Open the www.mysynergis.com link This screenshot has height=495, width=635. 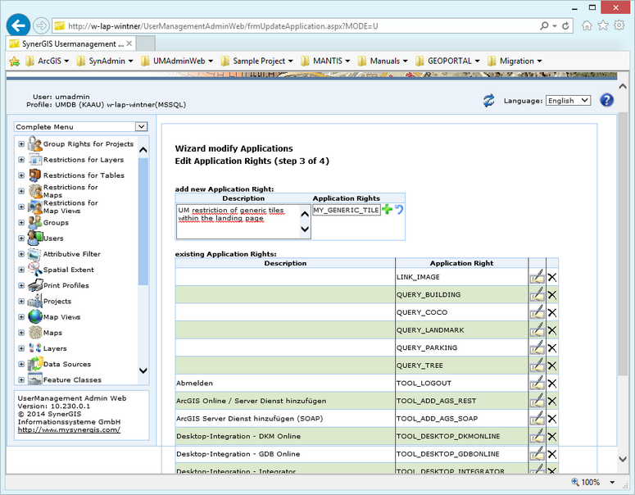pos(69,429)
